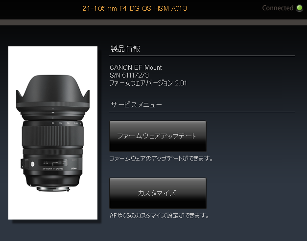The width and height of the screenshot is (307, 241).
Task: Click the ファームウェアバージョン 2.01 line
Action: (148, 83)
